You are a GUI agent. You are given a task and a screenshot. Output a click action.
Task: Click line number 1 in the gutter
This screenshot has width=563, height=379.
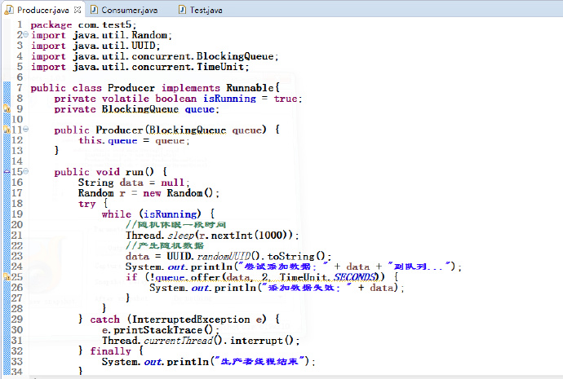pos(20,24)
